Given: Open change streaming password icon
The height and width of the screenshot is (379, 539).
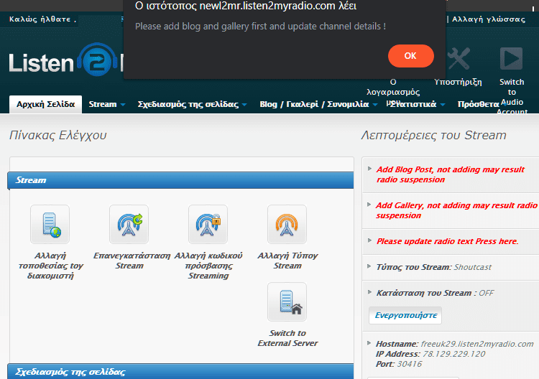Looking at the screenshot, I should coord(208,224).
